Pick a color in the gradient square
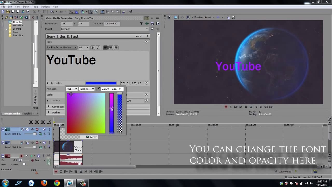The height and width of the screenshot is (187, 332). 86,113
